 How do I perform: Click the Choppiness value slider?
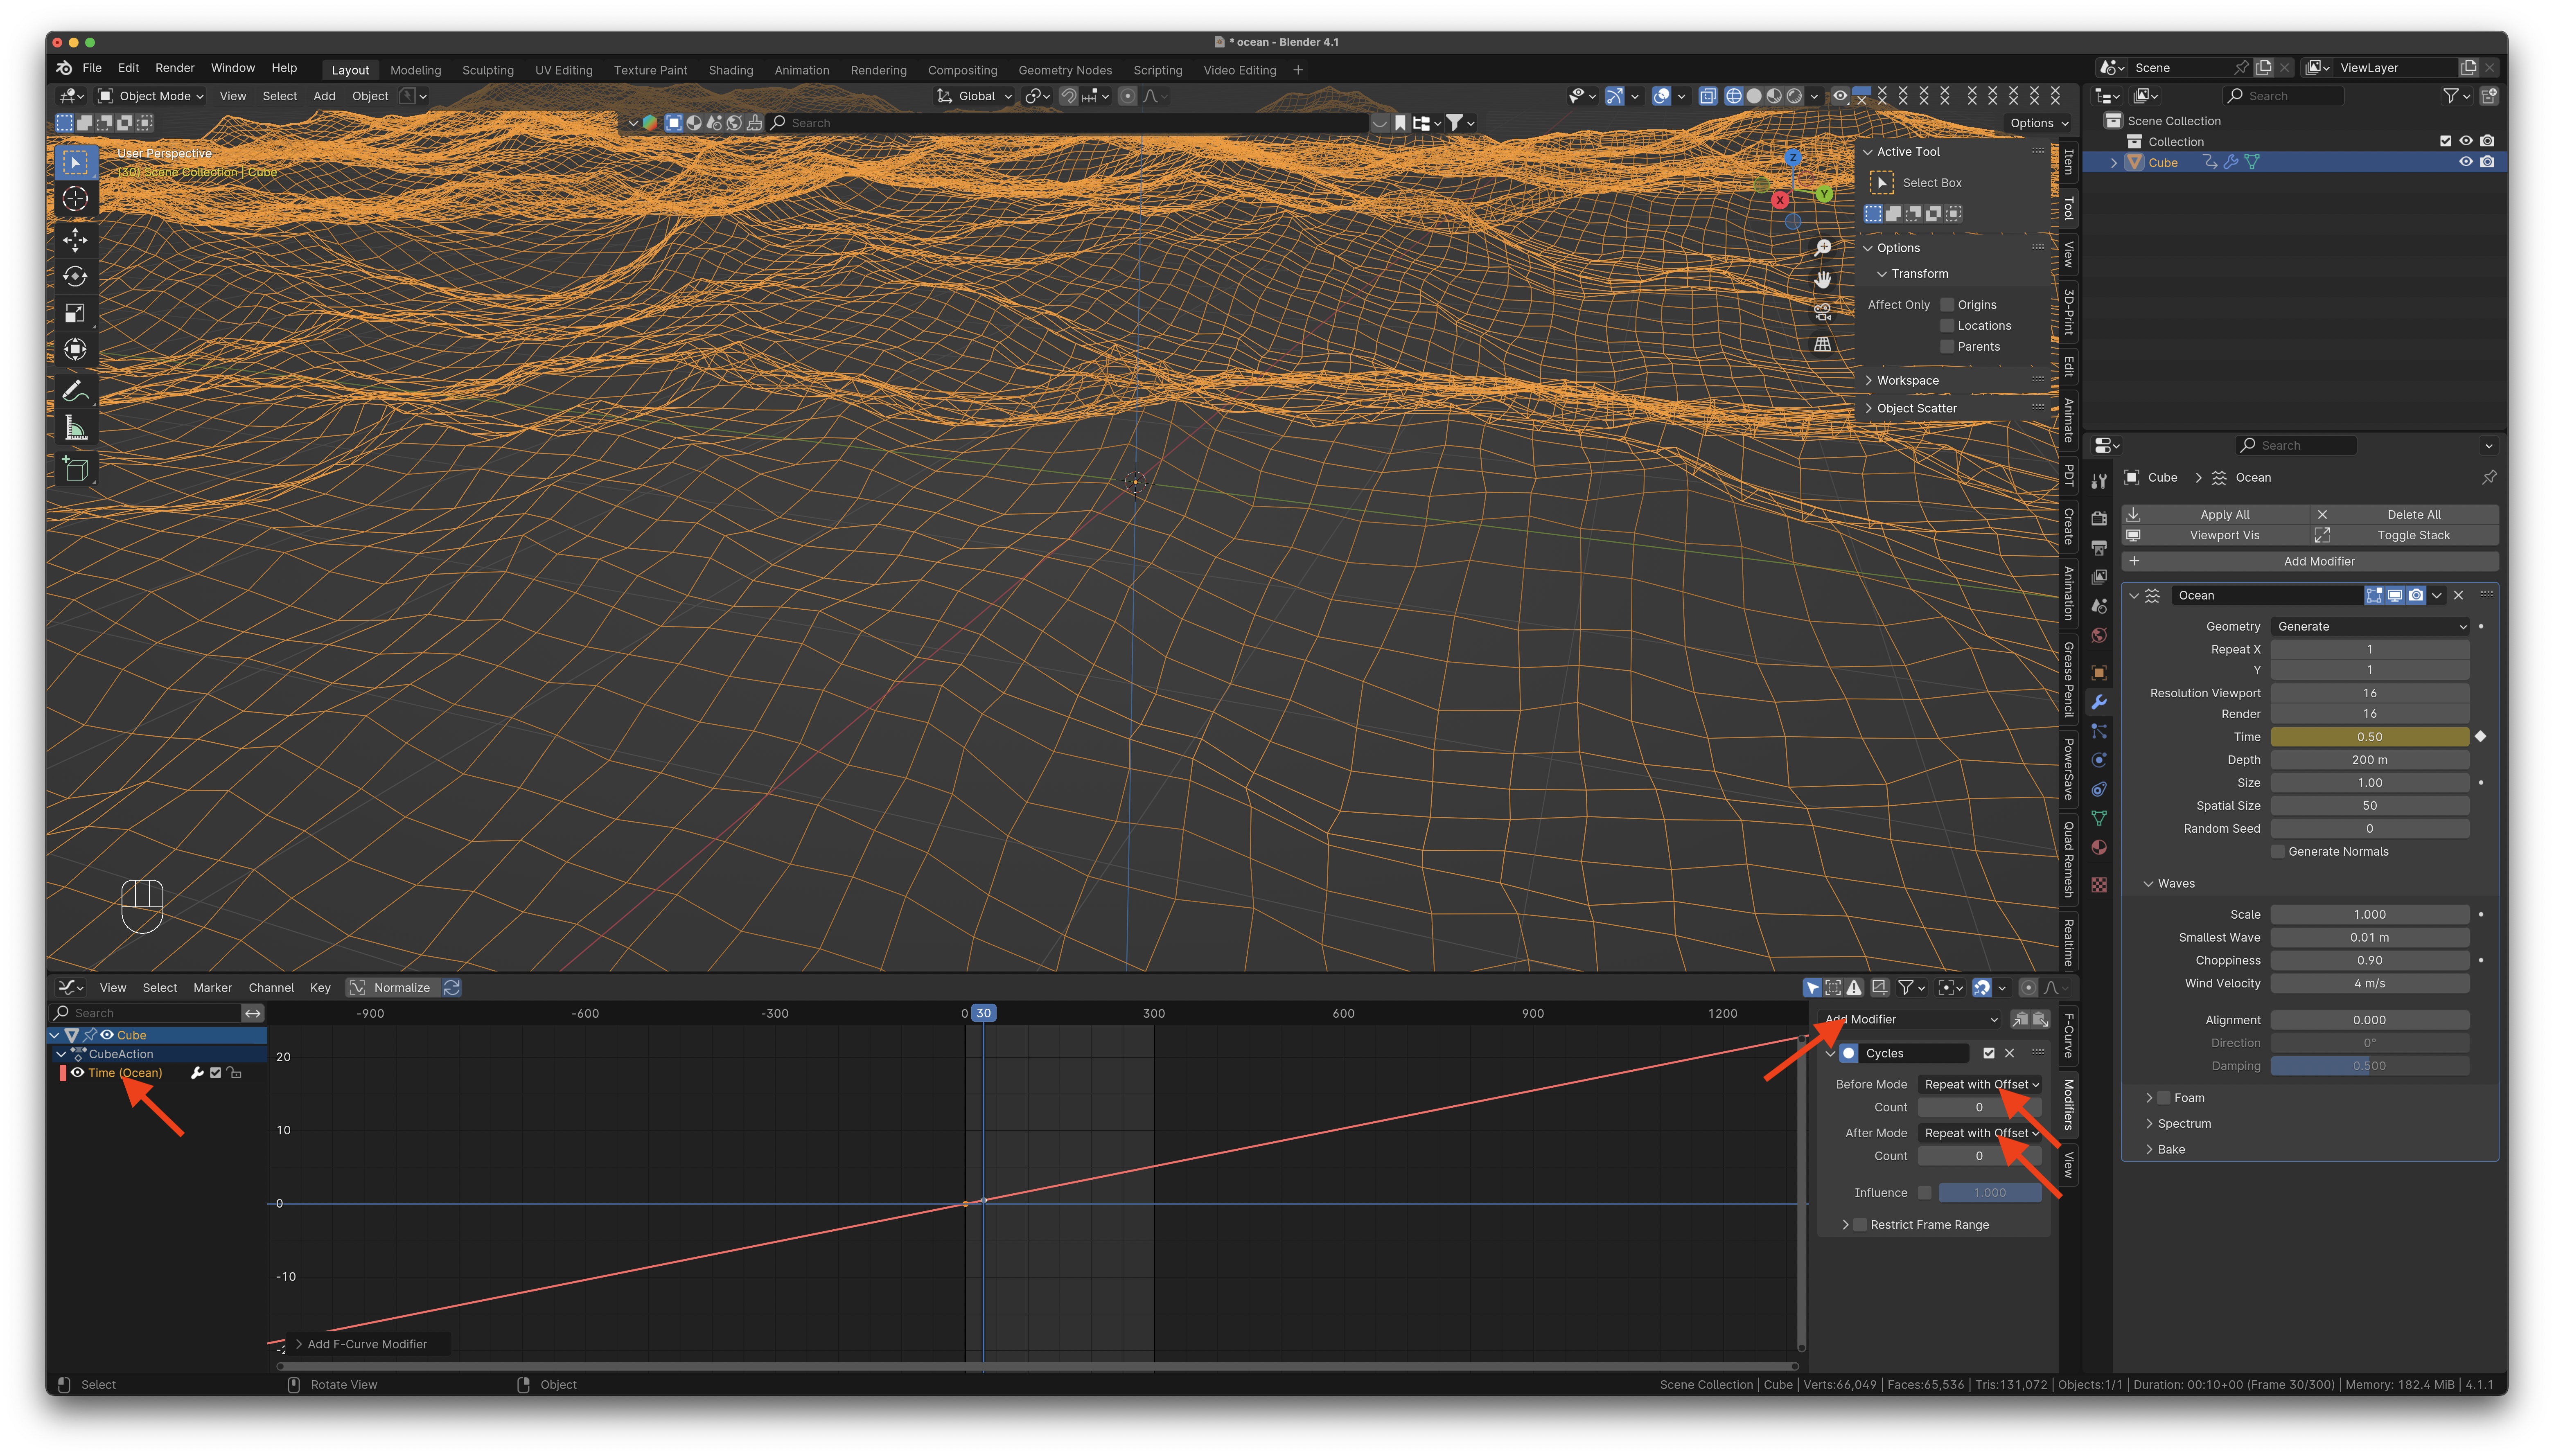pyautogui.click(x=2369, y=961)
